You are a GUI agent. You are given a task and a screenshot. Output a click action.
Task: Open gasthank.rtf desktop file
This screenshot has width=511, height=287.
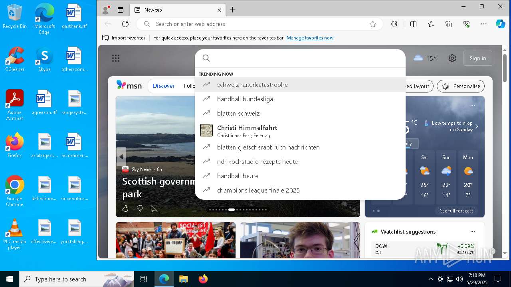[x=74, y=17]
